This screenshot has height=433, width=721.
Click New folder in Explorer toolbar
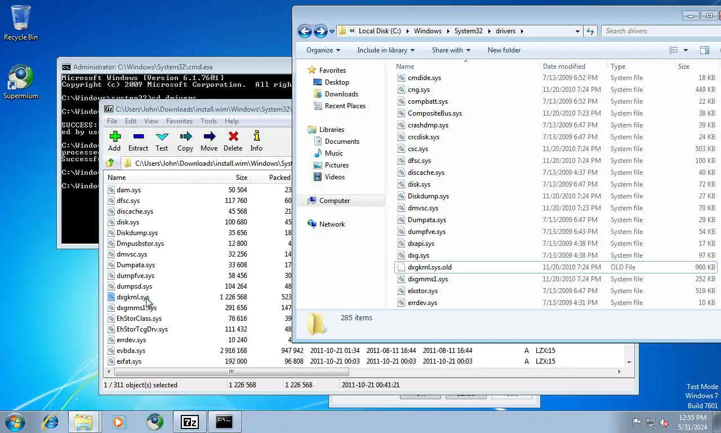click(x=504, y=50)
